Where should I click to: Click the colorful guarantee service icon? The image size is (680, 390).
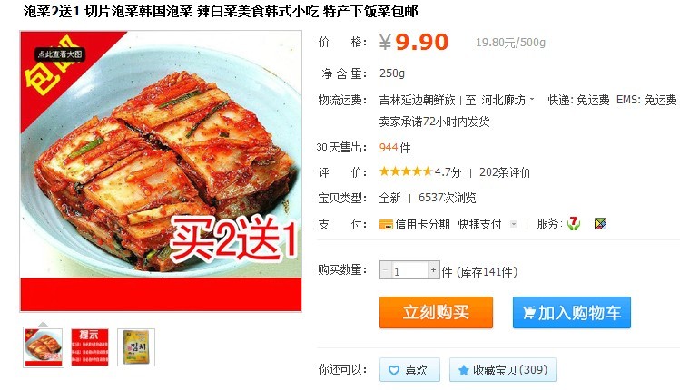coord(600,224)
